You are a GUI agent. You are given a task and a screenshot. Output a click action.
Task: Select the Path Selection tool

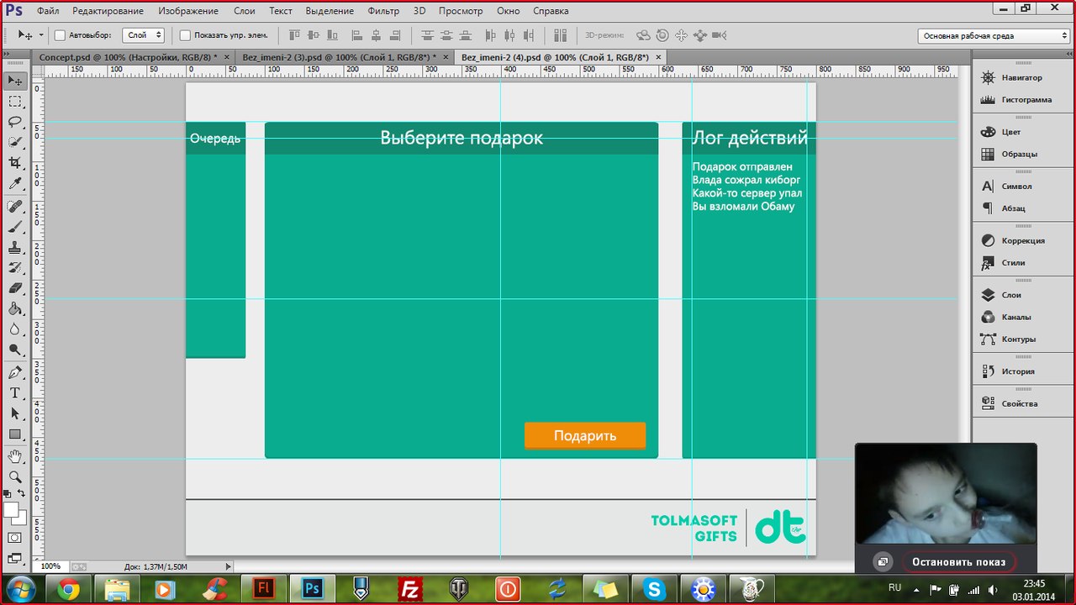tap(15, 414)
